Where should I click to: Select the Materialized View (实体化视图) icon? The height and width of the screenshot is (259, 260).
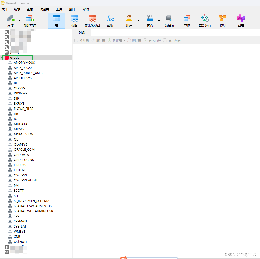pyautogui.click(x=92, y=18)
